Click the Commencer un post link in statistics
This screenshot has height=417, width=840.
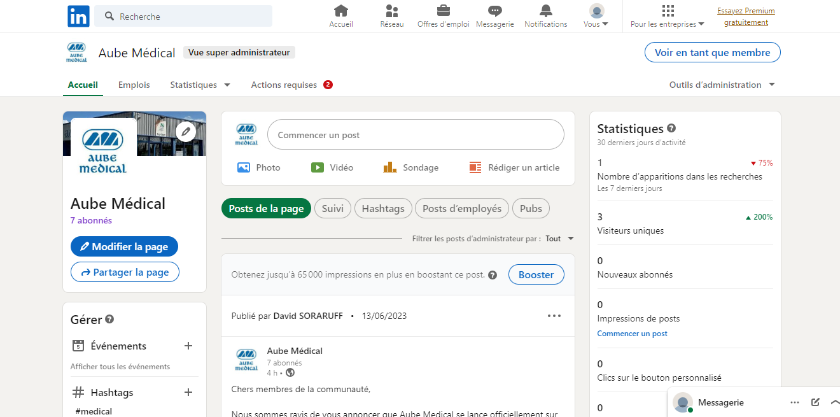click(633, 334)
